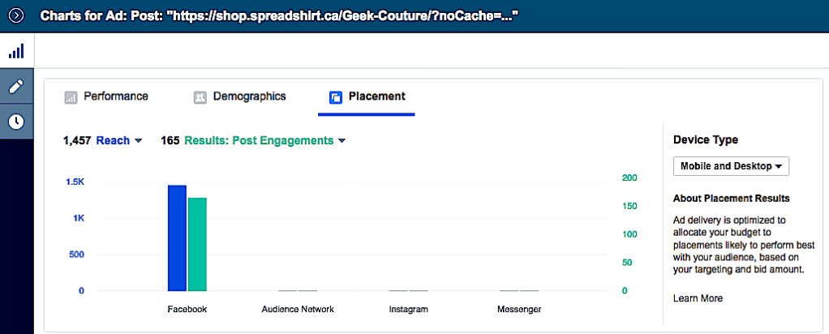Image resolution: width=829 pixels, height=334 pixels.
Task: Click the Audience Network bar marker
Action: (298, 289)
